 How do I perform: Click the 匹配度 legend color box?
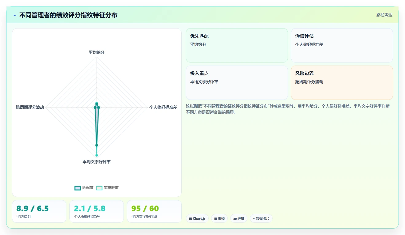tap(77, 188)
